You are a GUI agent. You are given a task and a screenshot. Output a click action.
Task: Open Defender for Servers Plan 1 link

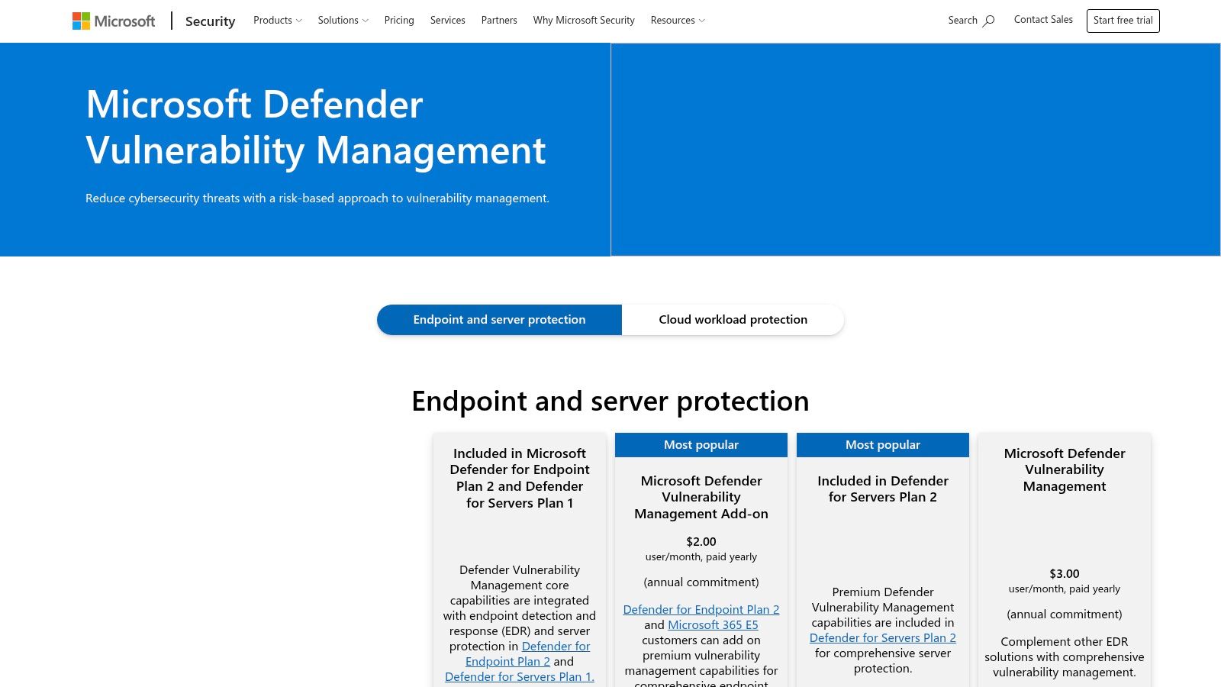(520, 676)
